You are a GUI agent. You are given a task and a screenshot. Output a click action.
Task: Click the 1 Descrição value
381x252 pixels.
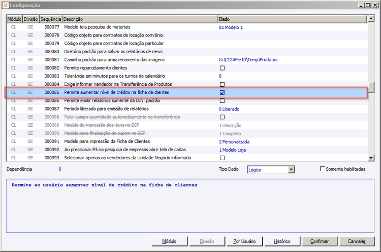pos(230,125)
